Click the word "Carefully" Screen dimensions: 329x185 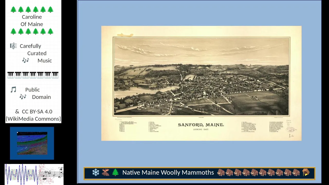pos(30,46)
